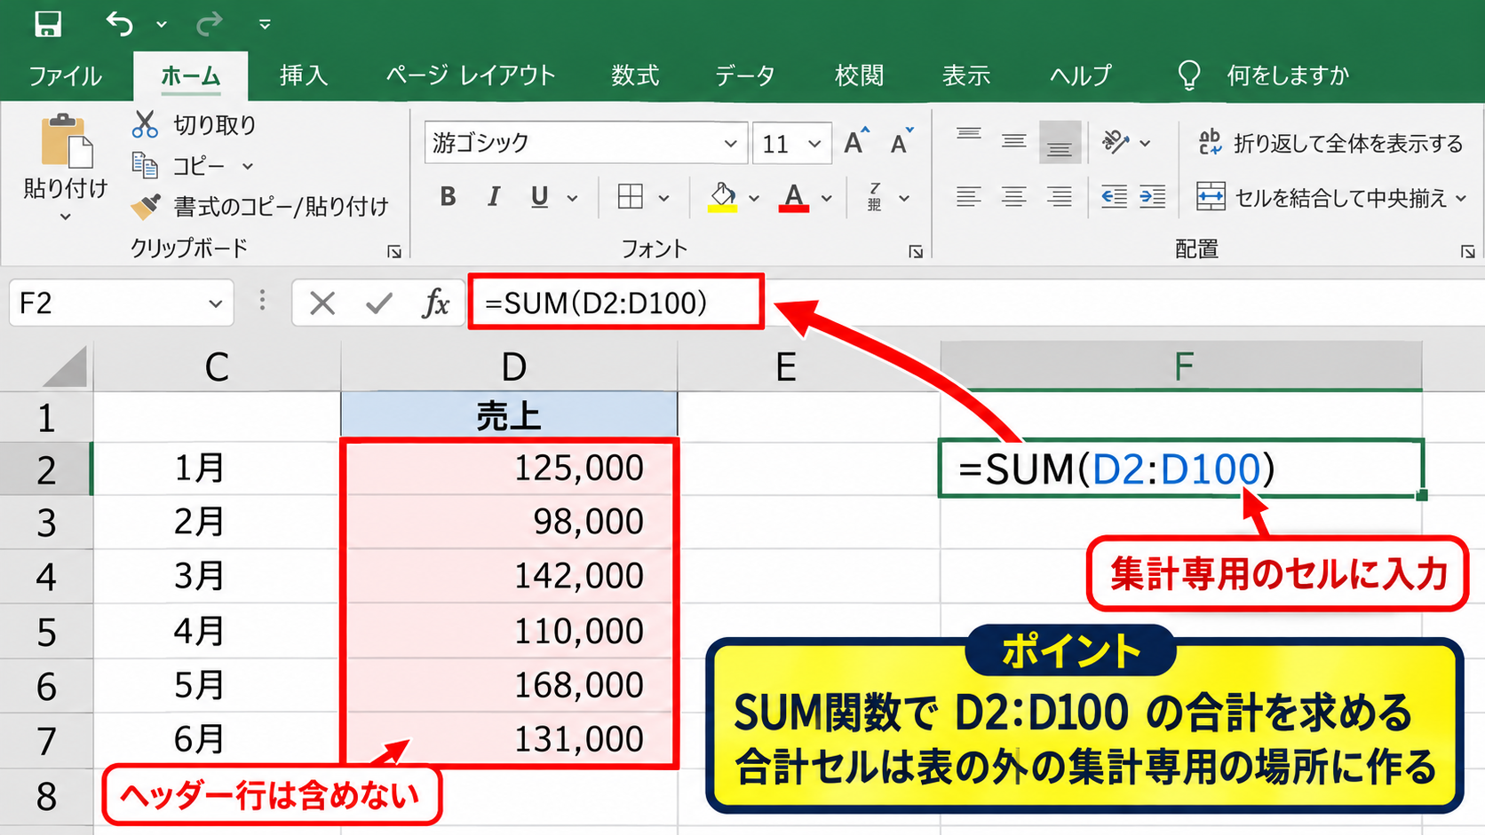Toggle Italic formatting

494,197
